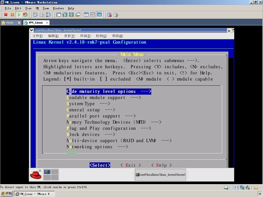This screenshot has width=263, height=197.
Task: Open the Edit menu in VMware
Action: [x=18, y=8]
